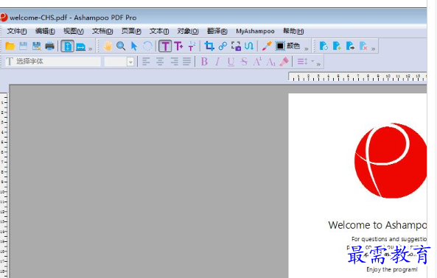Open the black color swatch
Viewport: 437px width, 278px height.
click(x=280, y=46)
